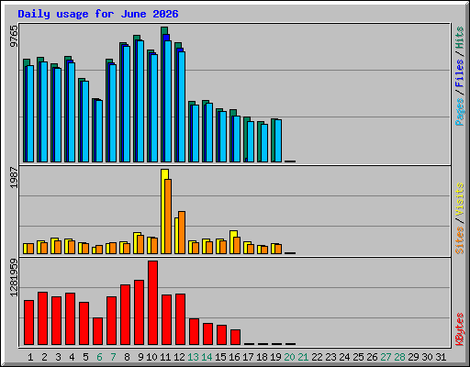470x367 pixels.
Task: Click day label 23 on the axis
Action: click(x=330, y=357)
